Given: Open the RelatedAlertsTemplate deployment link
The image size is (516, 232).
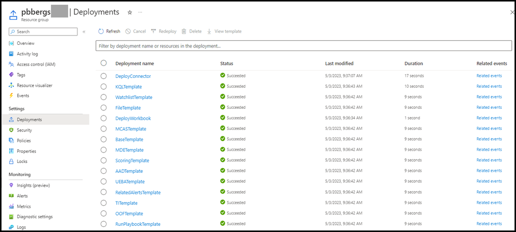Looking at the screenshot, I should [x=138, y=193].
